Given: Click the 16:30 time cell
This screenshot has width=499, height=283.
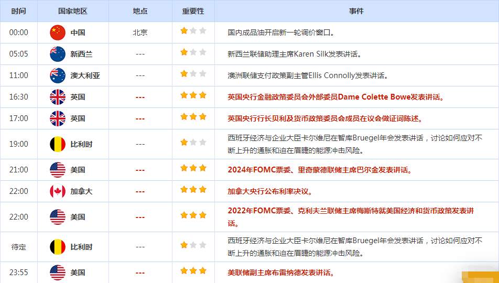Looking at the screenshot, I should (x=18, y=97).
